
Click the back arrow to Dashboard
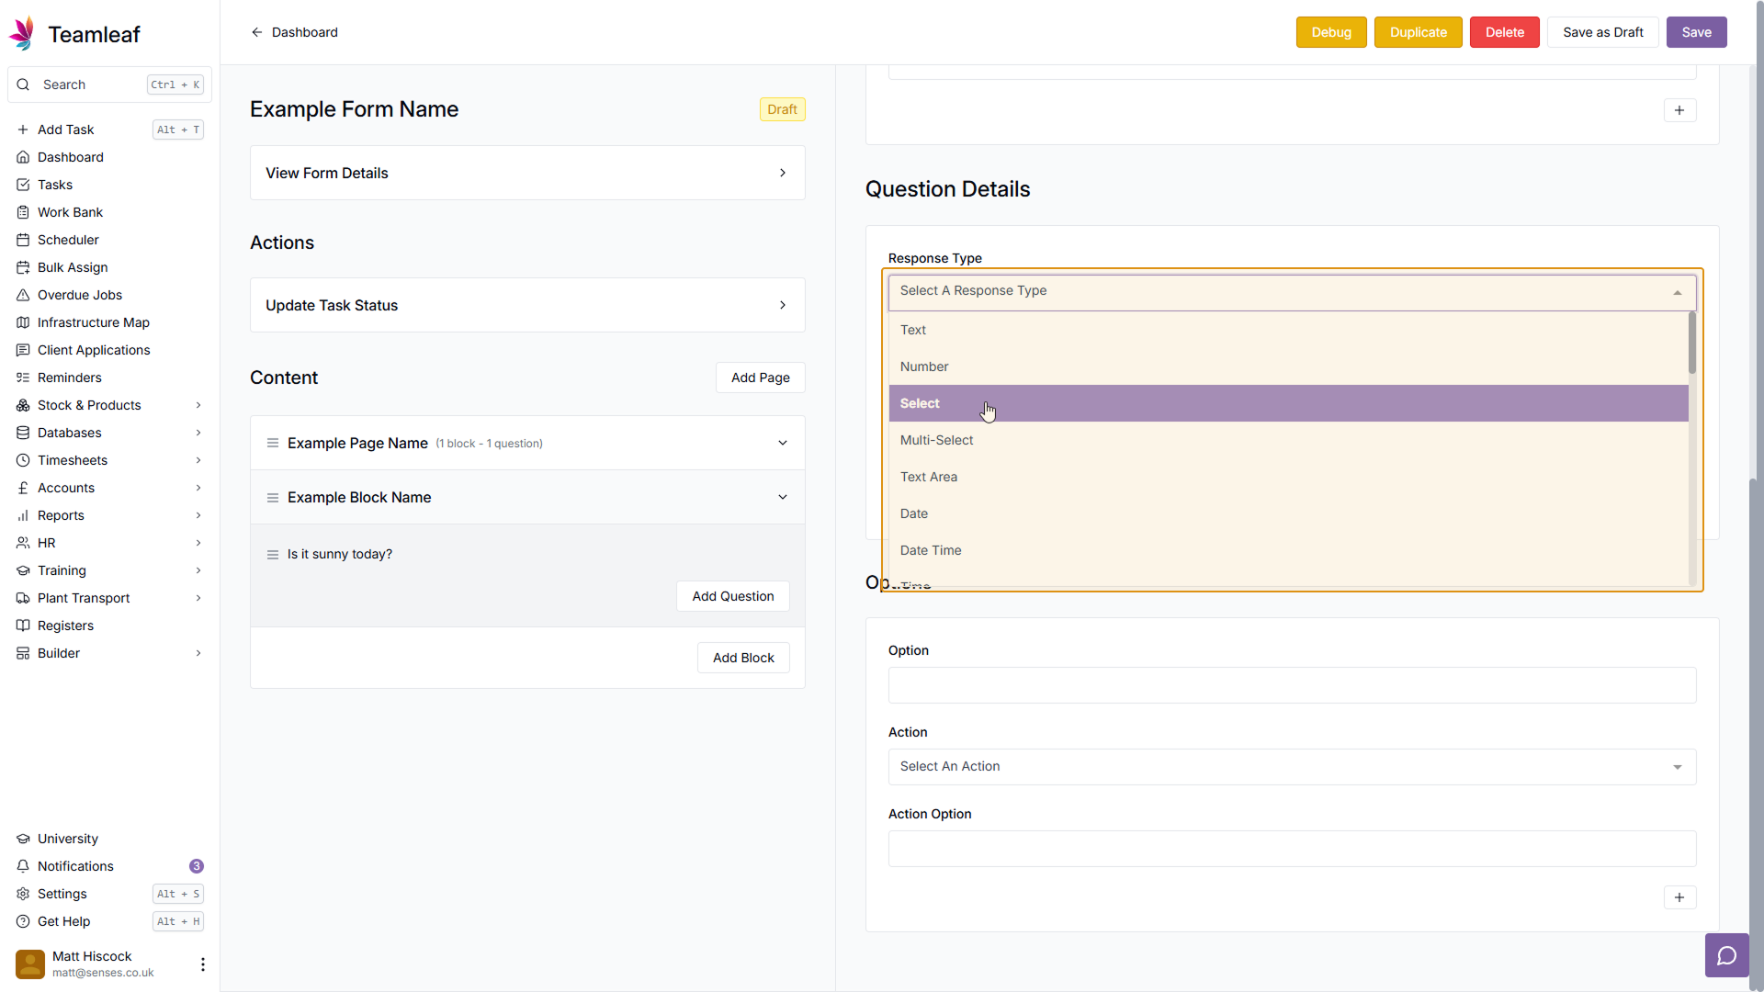coord(257,32)
